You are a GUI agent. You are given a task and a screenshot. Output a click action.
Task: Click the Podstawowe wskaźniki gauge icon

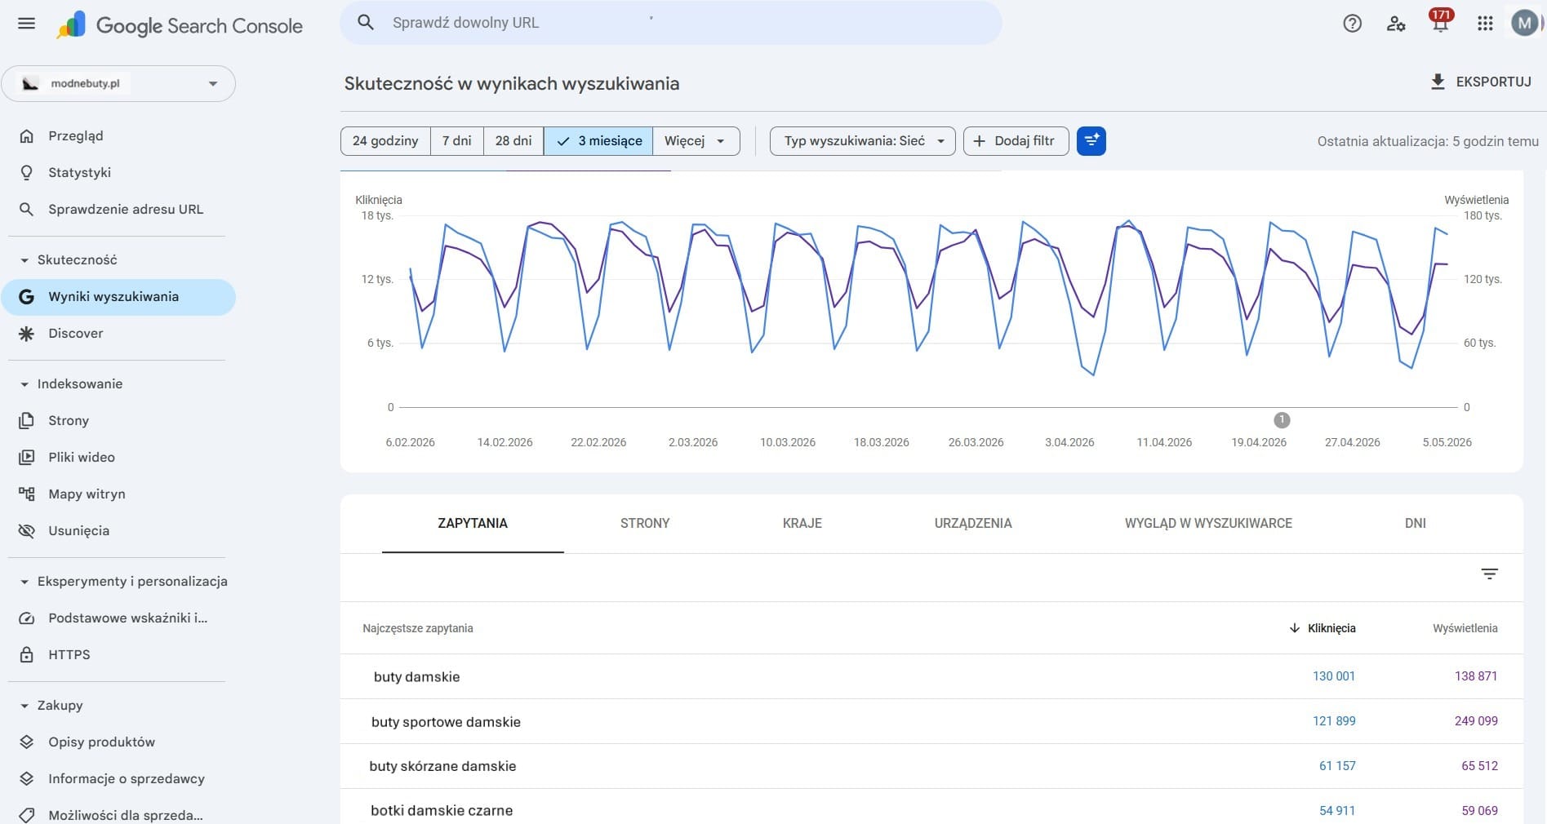pos(26,618)
